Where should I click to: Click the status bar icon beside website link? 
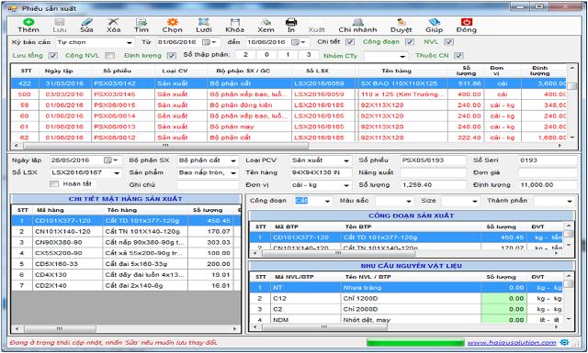pos(565,343)
